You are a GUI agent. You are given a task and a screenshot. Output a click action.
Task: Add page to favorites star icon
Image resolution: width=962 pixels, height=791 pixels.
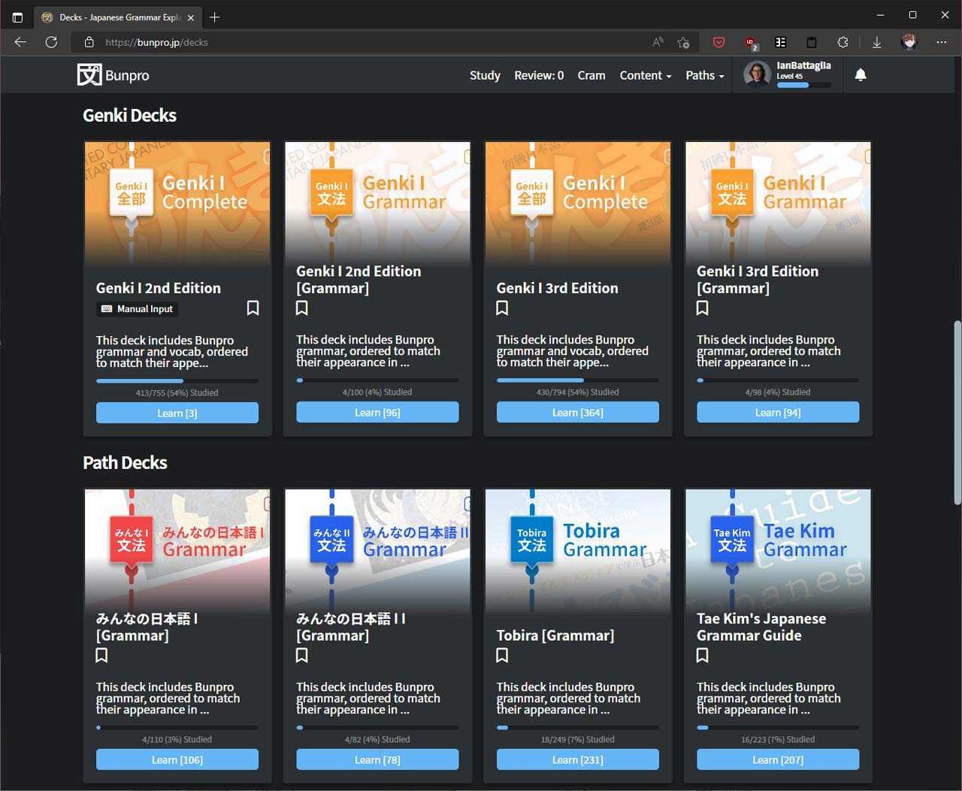pyautogui.click(x=683, y=42)
